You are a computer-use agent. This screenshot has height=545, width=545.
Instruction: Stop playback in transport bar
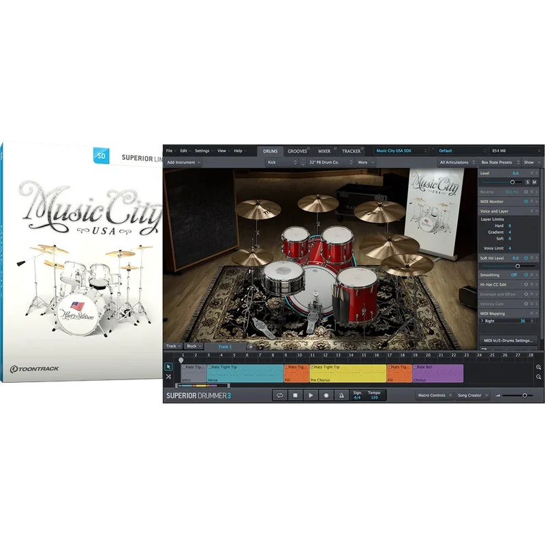pos(295,395)
